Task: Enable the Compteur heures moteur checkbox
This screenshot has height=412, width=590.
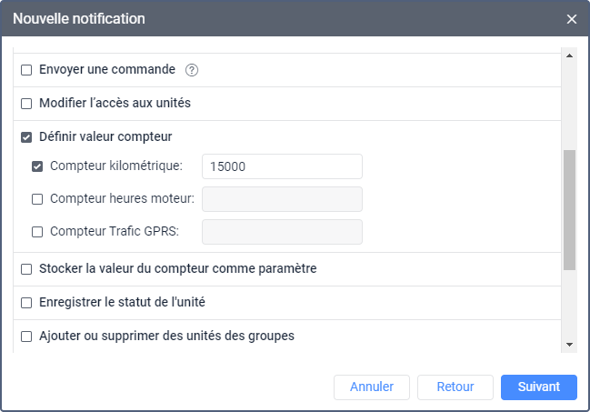Action: tap(37, 199)
